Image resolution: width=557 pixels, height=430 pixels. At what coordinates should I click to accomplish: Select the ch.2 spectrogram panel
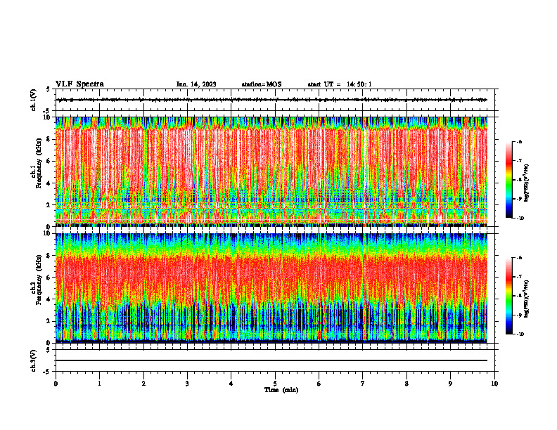click(x=271, y=288)
